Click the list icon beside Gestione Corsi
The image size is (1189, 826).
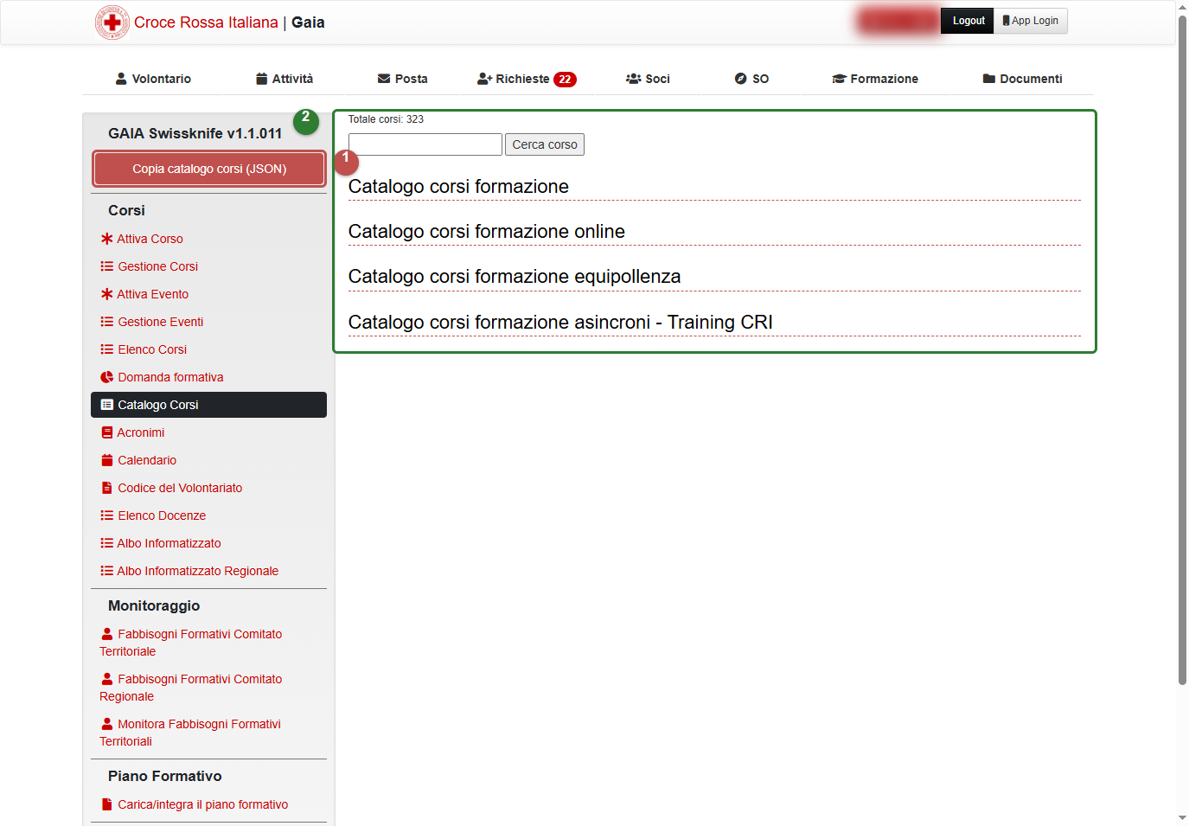pos(107,266)
